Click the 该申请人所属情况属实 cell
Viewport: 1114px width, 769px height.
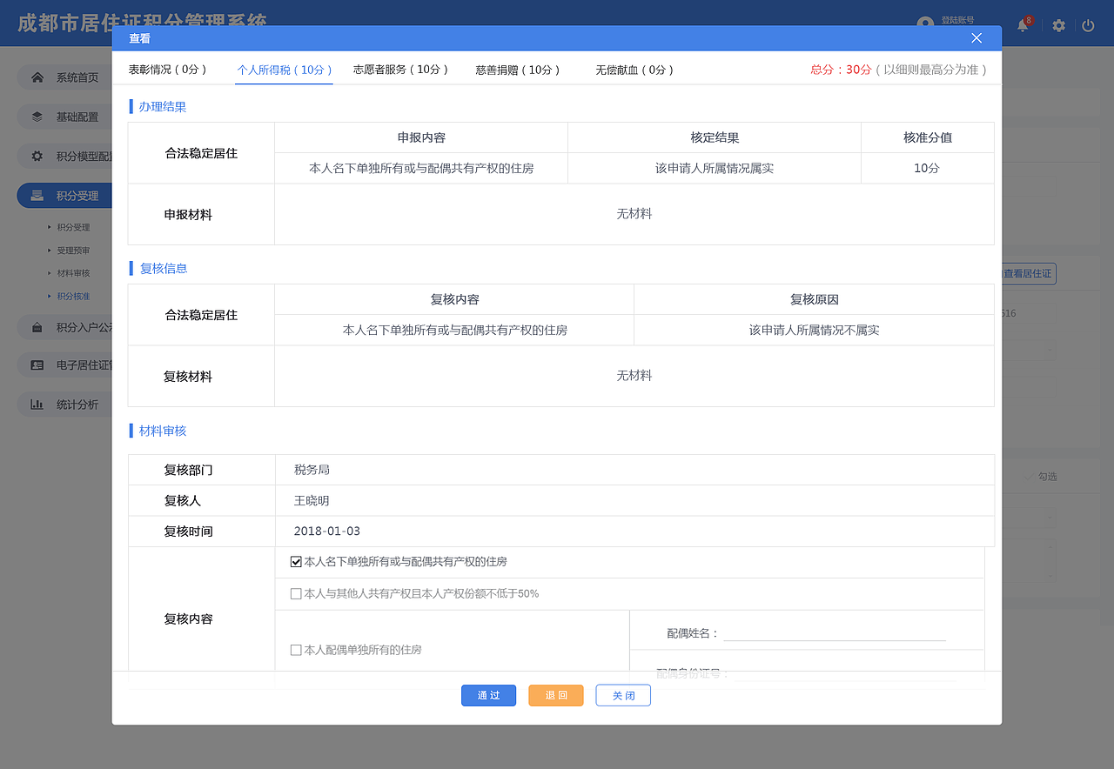(x=715, y=169)
